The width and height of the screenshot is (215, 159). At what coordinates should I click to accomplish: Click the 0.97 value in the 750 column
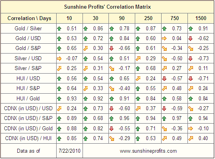(x=177, y=118)
